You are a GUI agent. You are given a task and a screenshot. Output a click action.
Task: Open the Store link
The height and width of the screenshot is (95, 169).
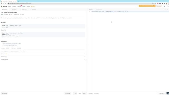tap(33, 6)
